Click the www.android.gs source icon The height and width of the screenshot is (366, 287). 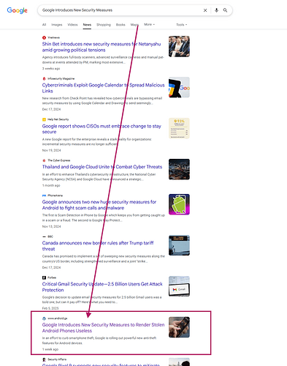tap(44, 318)
